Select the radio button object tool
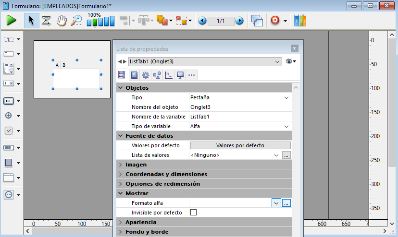Screen dimensions: 398x237 pyautogui.click(x=9, y=116)
